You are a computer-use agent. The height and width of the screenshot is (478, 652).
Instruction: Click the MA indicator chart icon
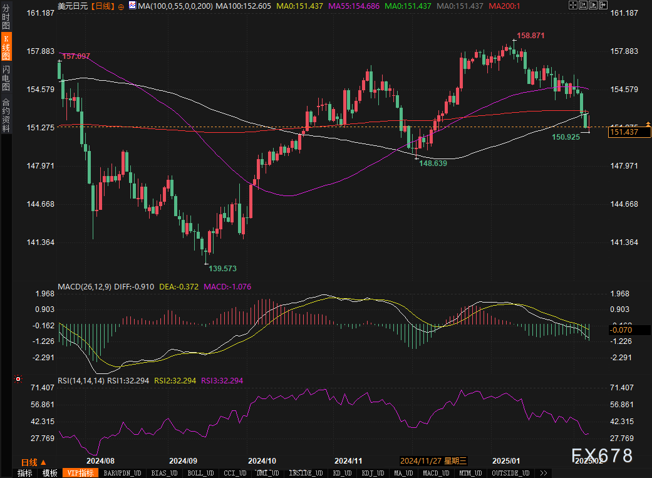point(132,6)
